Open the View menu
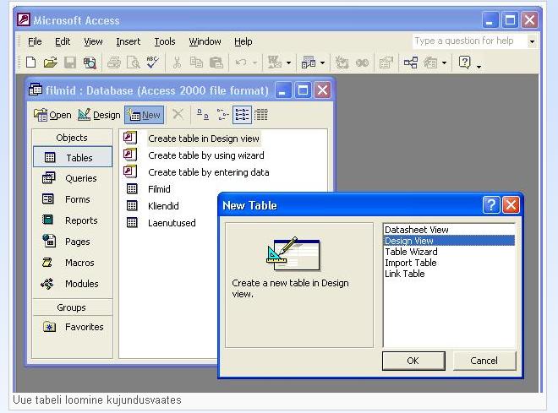This screenshot has width=558, height=413. point(93,41)
